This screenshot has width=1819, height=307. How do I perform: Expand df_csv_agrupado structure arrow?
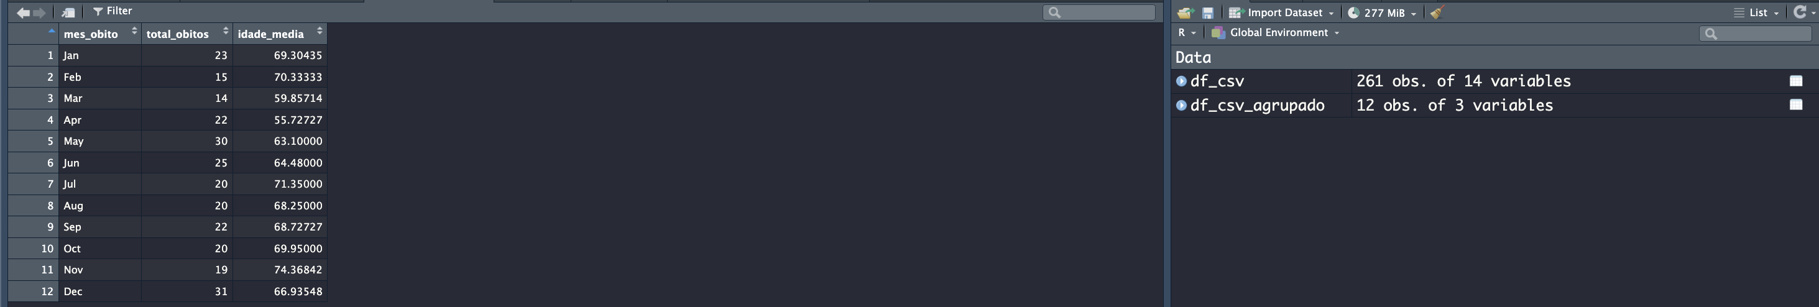[x=1181, y=105]
